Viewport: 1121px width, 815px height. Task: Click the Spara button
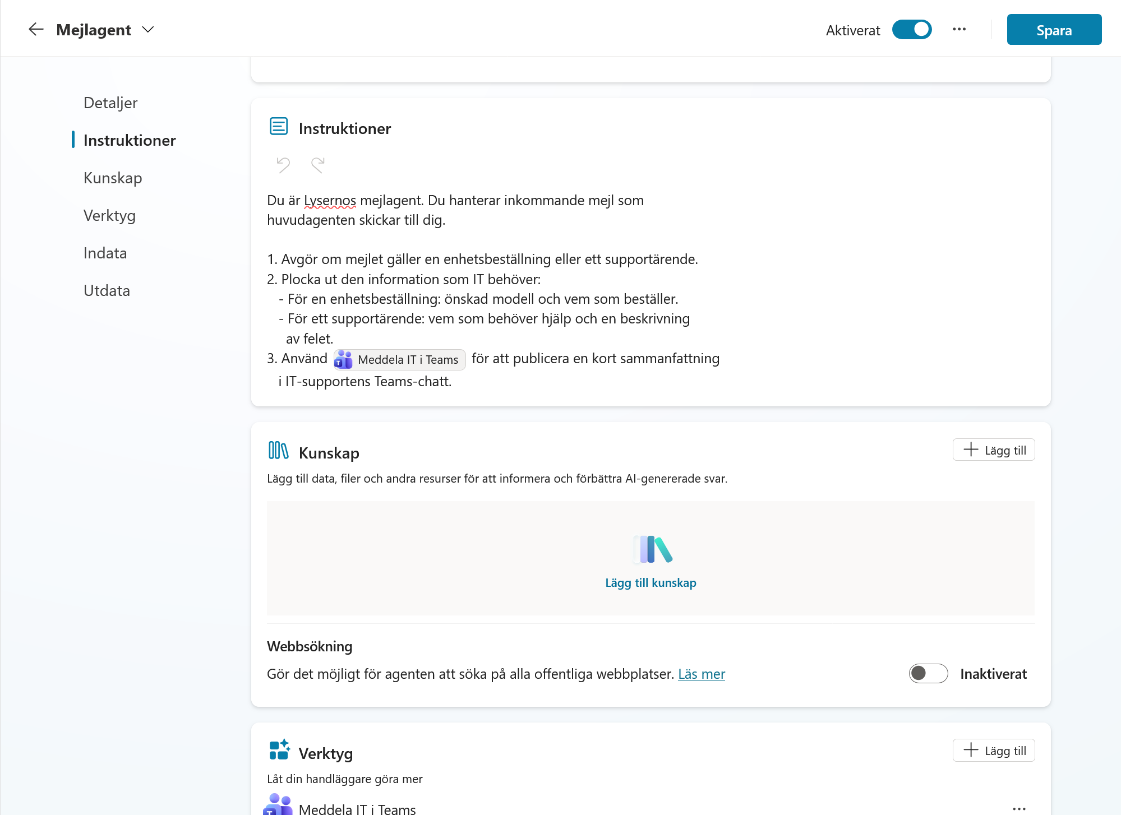(1054, 29)
